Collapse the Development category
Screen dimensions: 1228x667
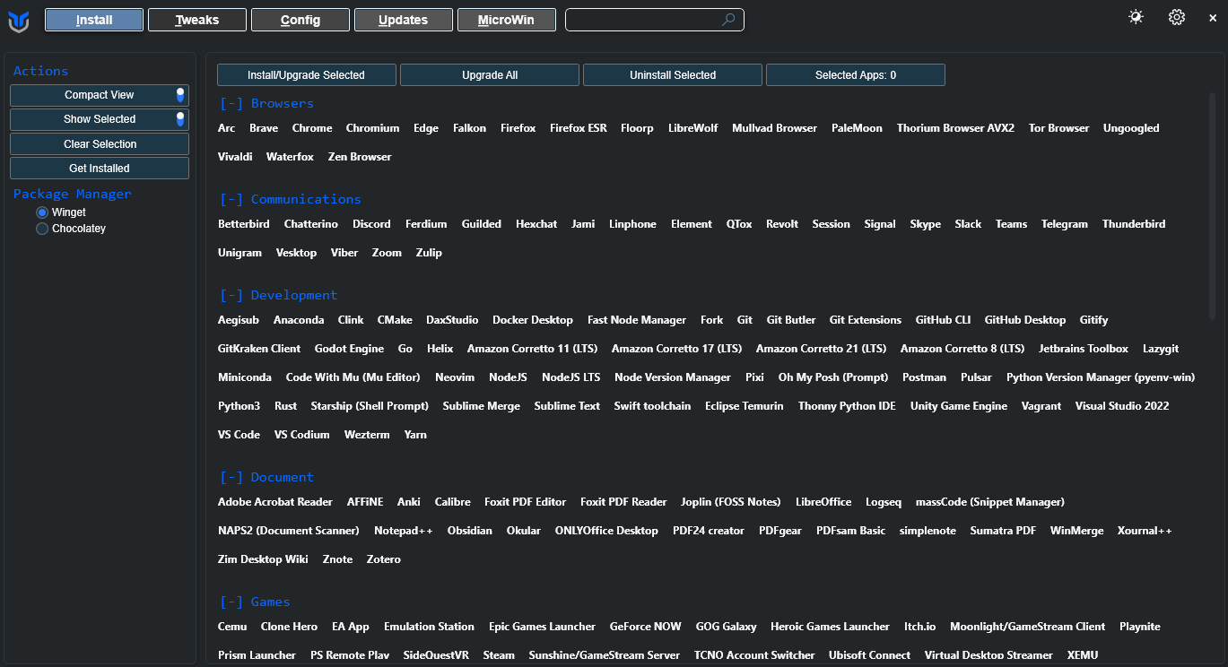(x=231, y=295)
